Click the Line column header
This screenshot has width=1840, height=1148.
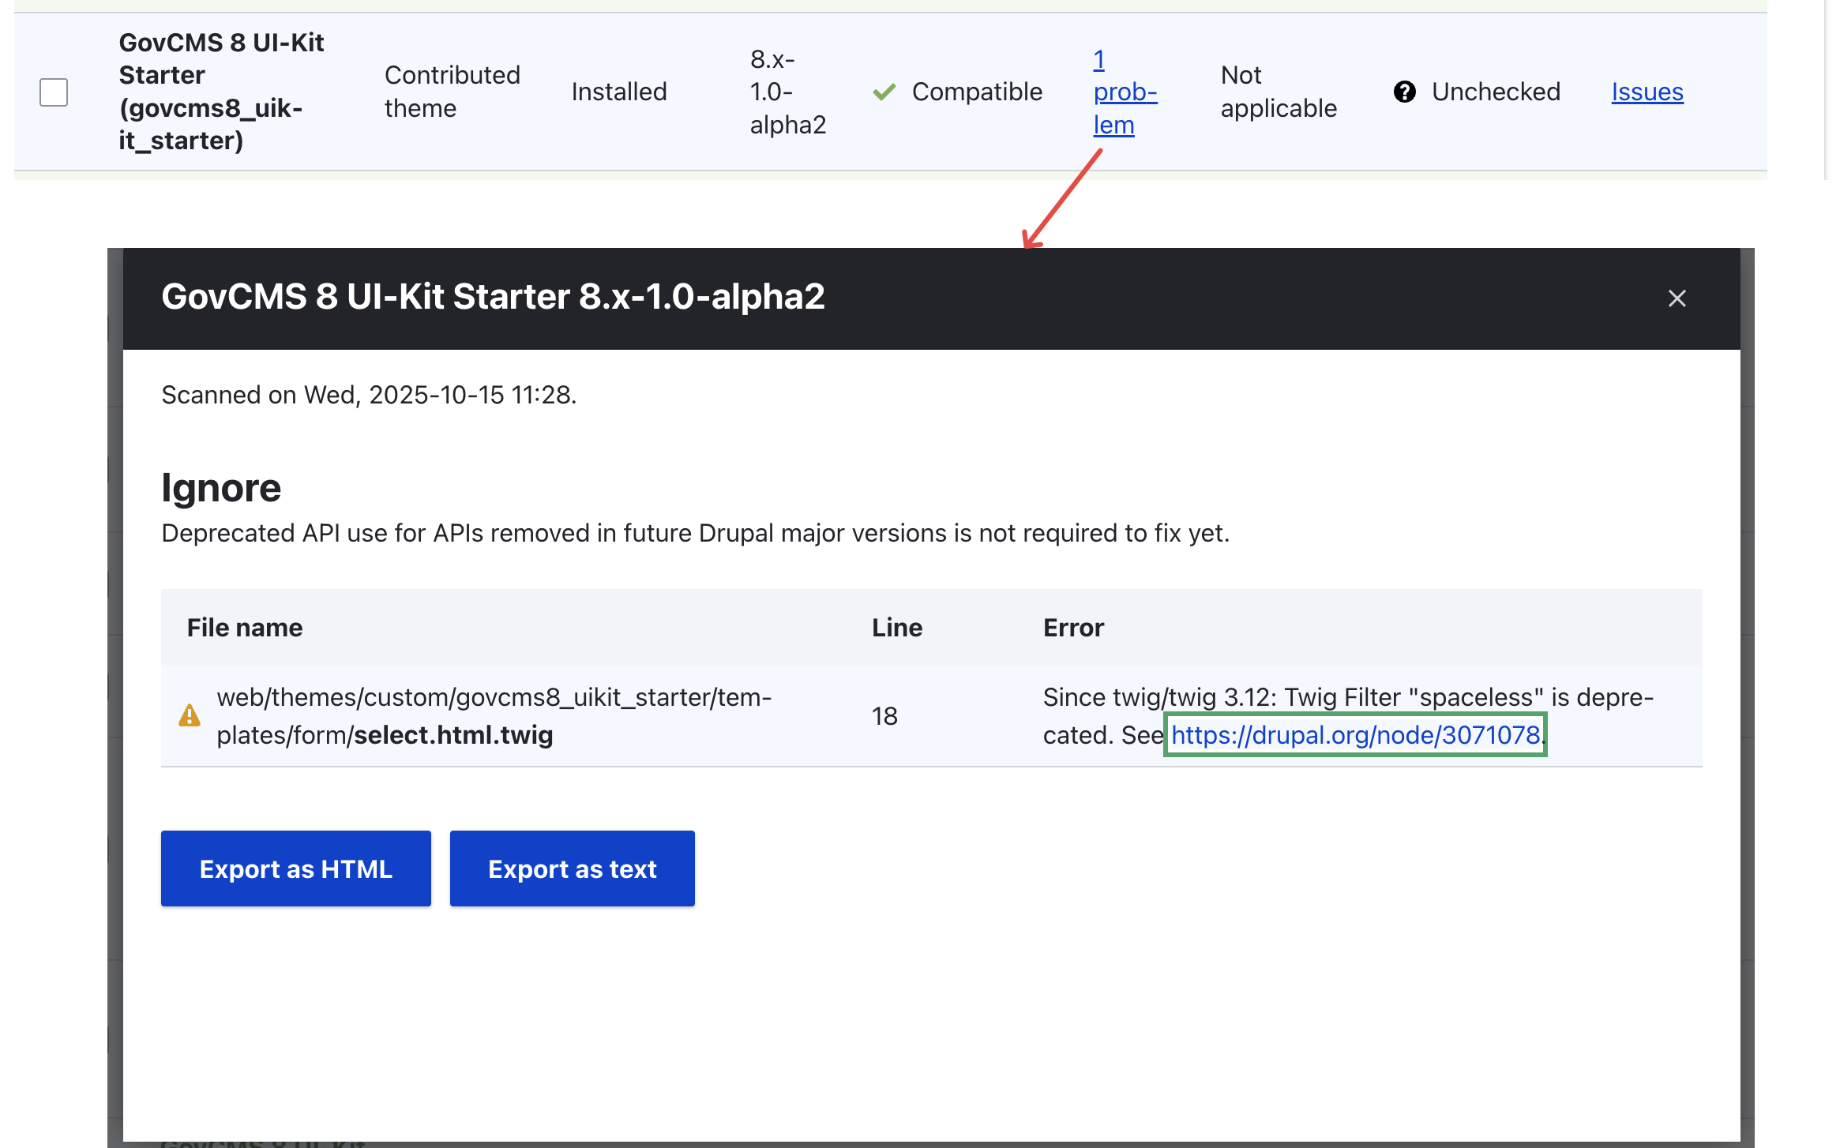(897, 627)
